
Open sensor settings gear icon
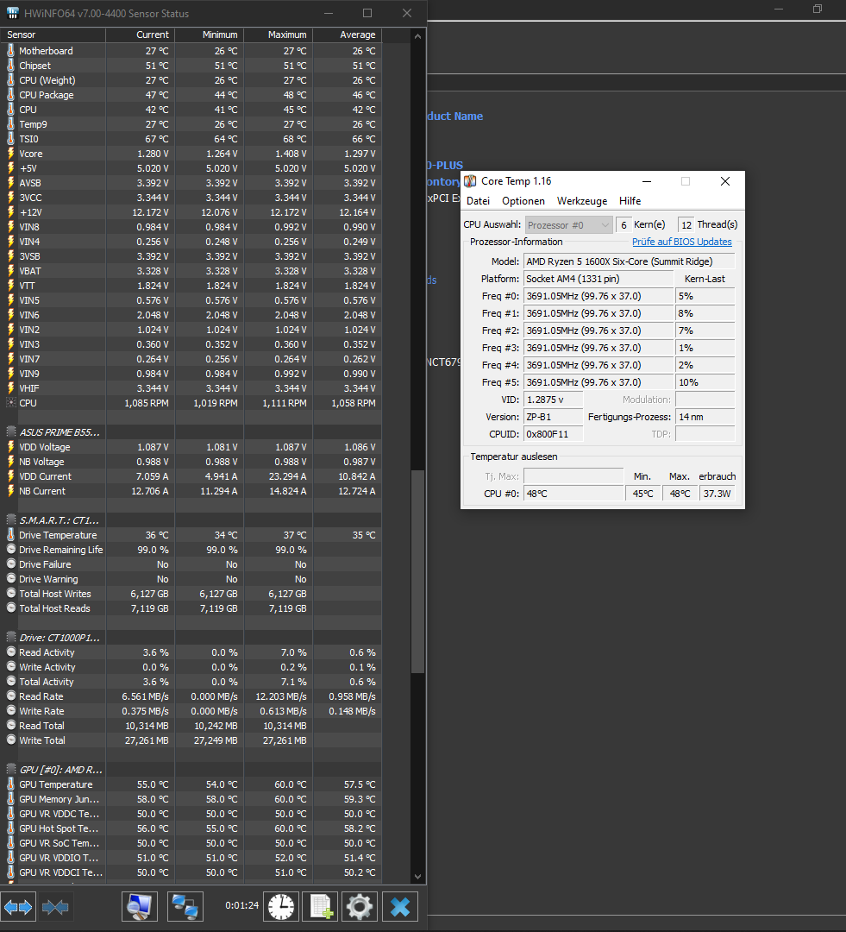(x=360, y=907)
